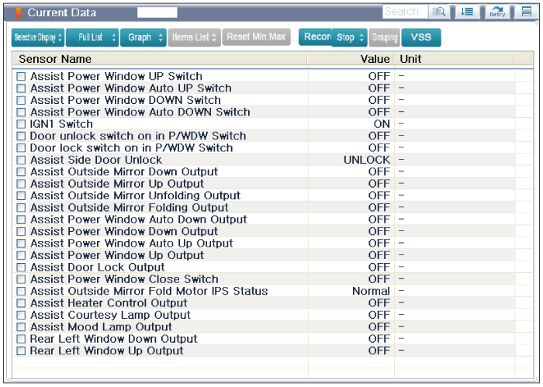This screenshot has height=387, width=543.
Task: Click the VSS button
Action: click(x=420, y=37)
